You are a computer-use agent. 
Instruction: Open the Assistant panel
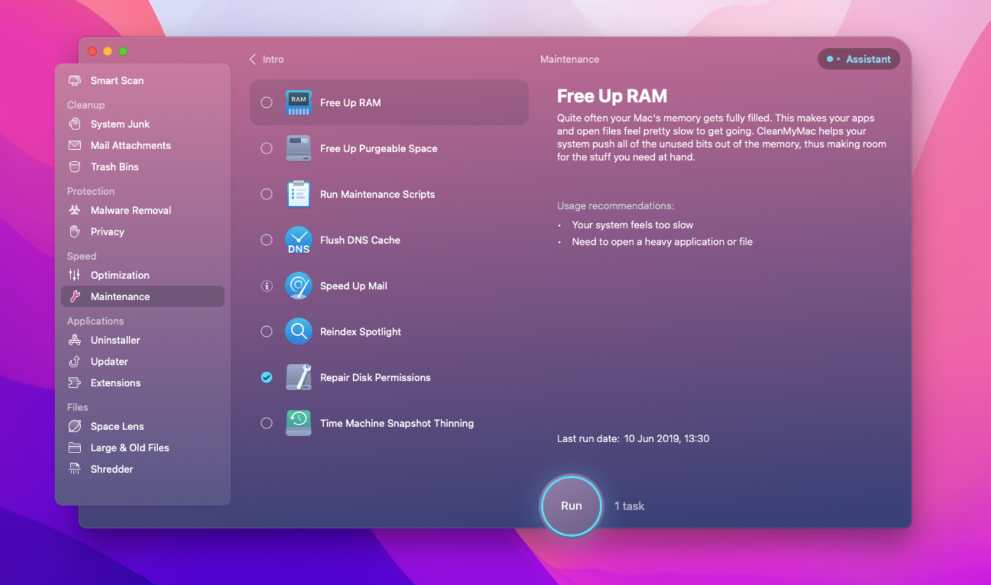click(859, 59)
